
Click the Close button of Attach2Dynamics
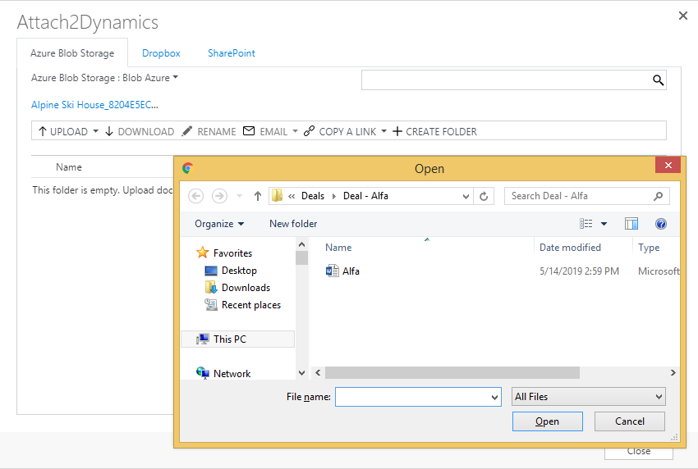(638, 453)
